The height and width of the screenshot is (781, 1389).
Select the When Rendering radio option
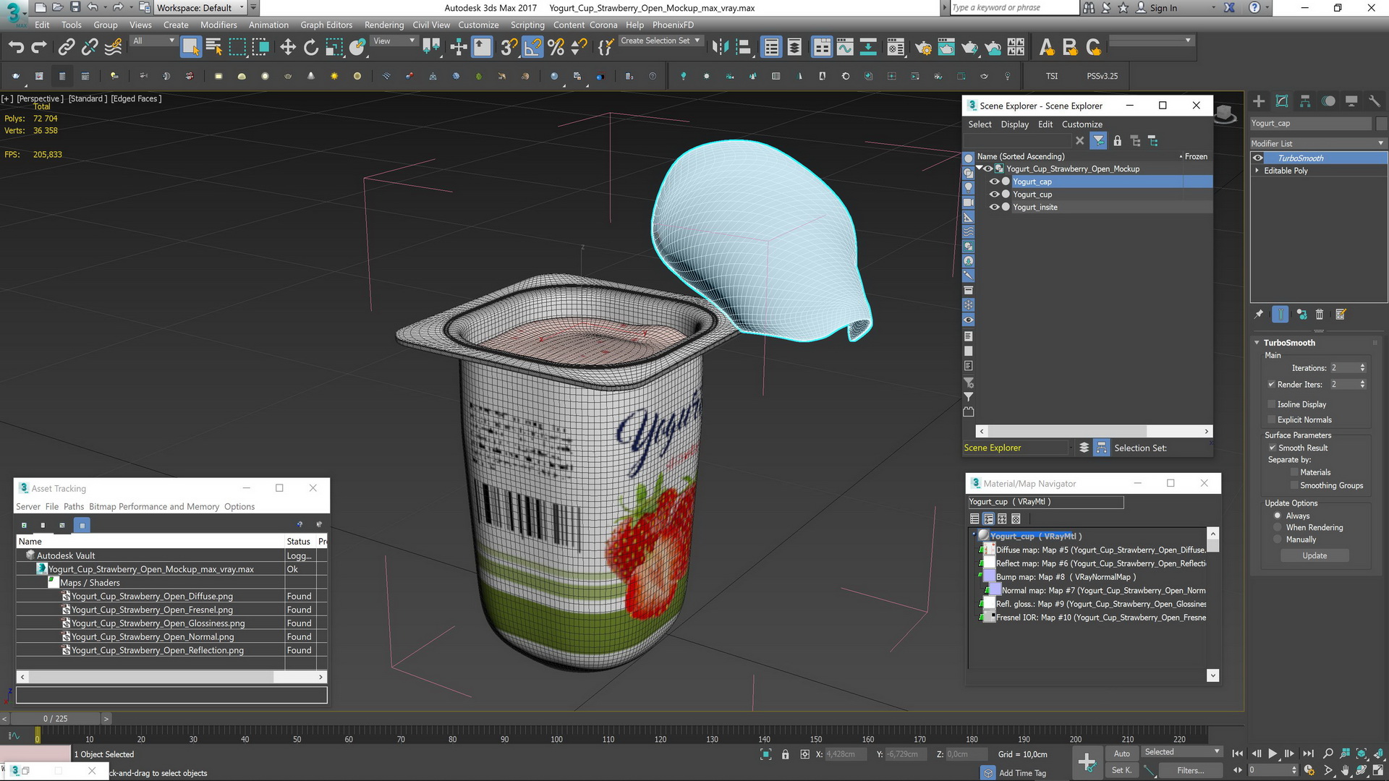pyautogui.click(x=1278, y=528)
